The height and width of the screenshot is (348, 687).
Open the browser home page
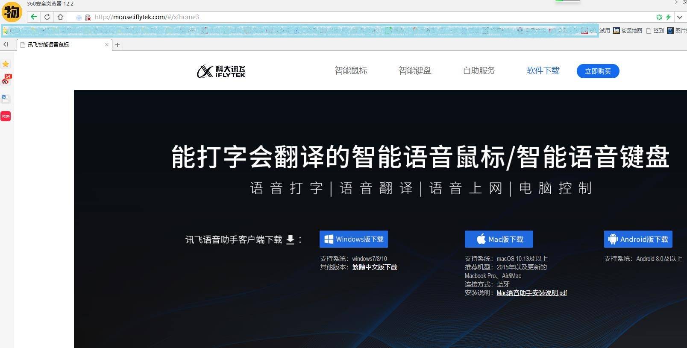(x=60, y=17)
